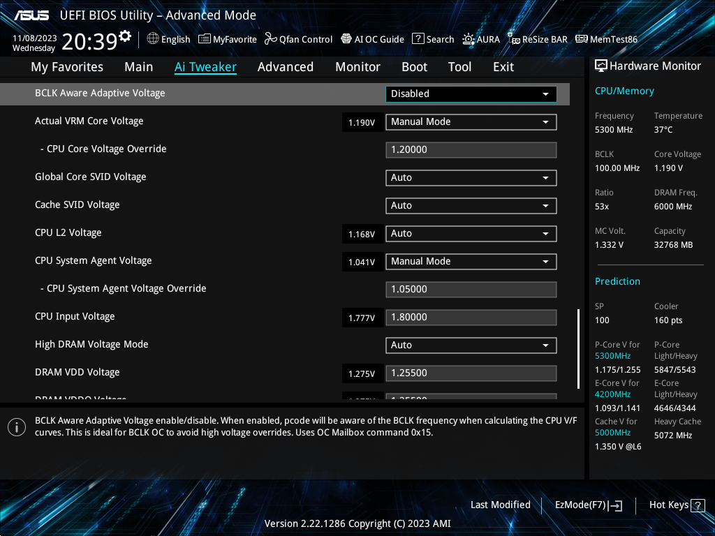Open CPU System Agent Voltage dropdown
The height and width of the screenshot is (536, 715).
pyautogui.click(x=471, y=262)
